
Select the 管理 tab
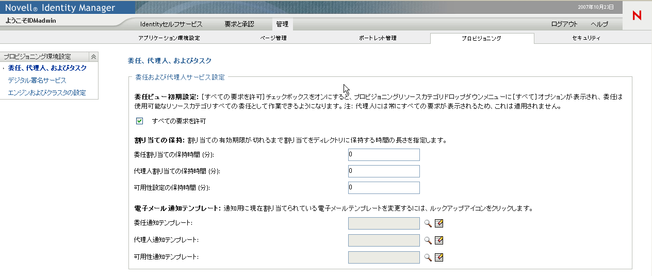(282, 24)
